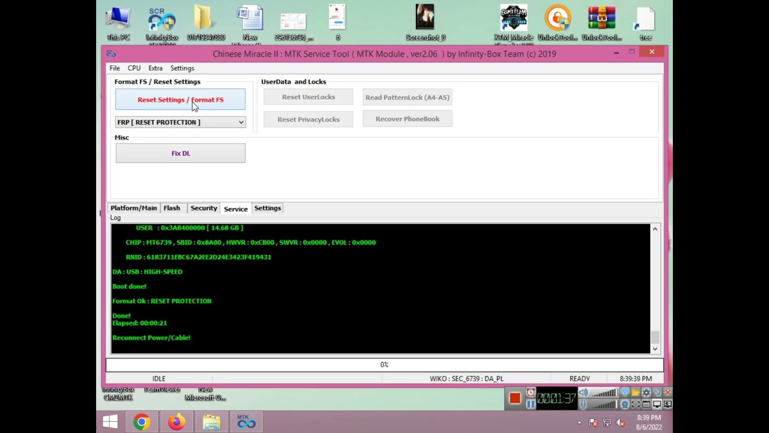Open the New Microsoft Word document icon

[250, 25]
